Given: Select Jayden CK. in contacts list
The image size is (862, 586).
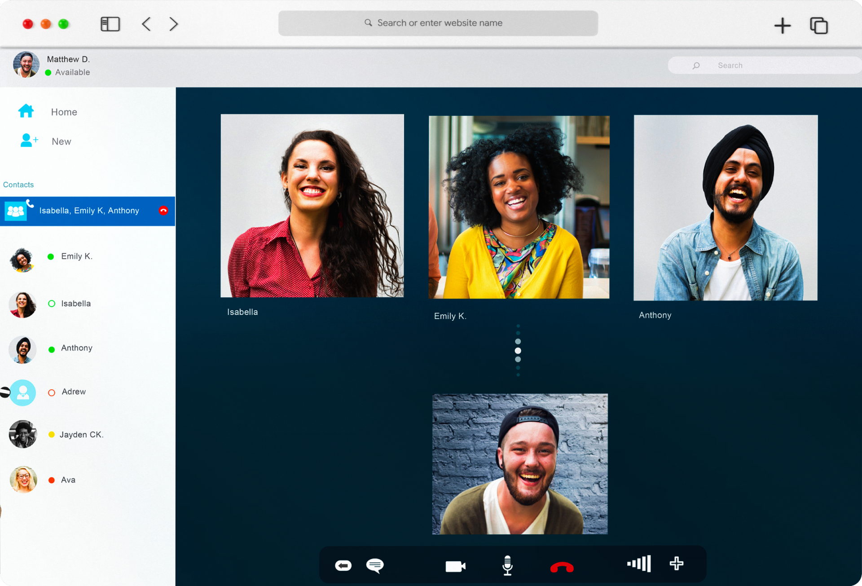Looking at the screenshot, I should click(x=81, y=435).
